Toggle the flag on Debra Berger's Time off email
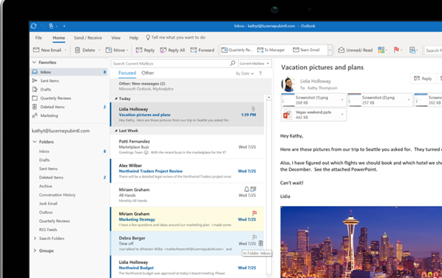Viewport: 442px width, 278px height. [x=254, y=236]
